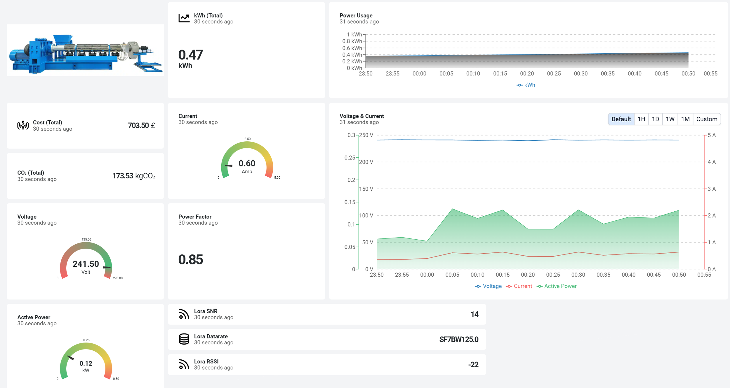Click the Active Power gauge showing 0.12 kW
The image size is (730, 388).
86,363
